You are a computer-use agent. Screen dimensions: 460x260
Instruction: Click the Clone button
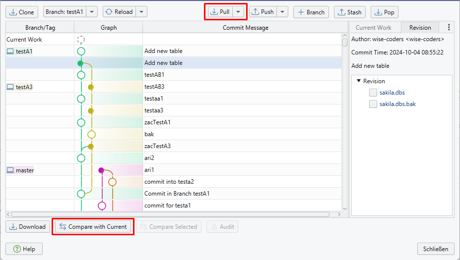pos(22,12)
